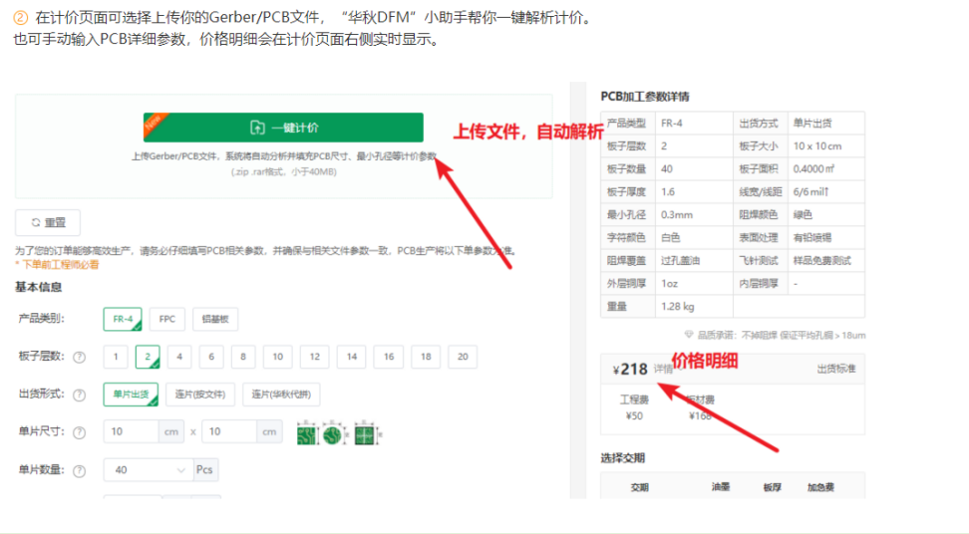The image size is (969, 534).
Task: Choose 16 board layers
Action: click(x=389, y=357)
